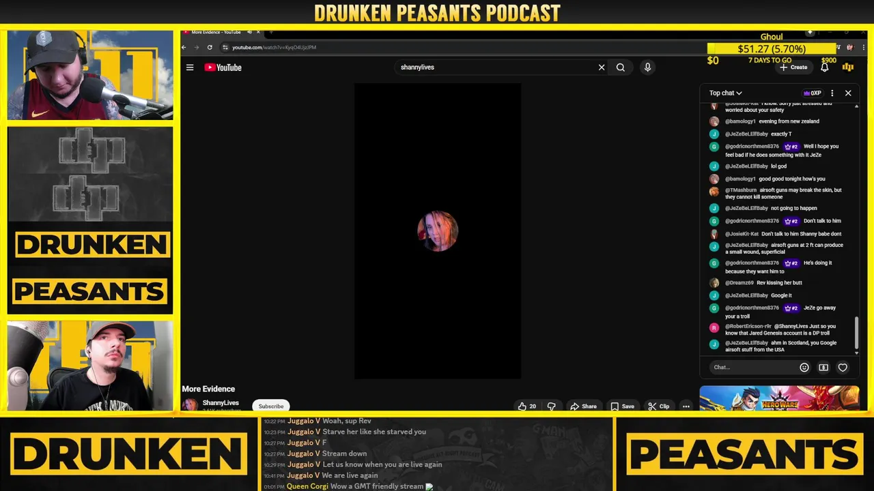Viewport: 874px width, 491px height.
Task: Open ShannyLives channel name link
Action: pyautogui.click(x=221, y=403)
